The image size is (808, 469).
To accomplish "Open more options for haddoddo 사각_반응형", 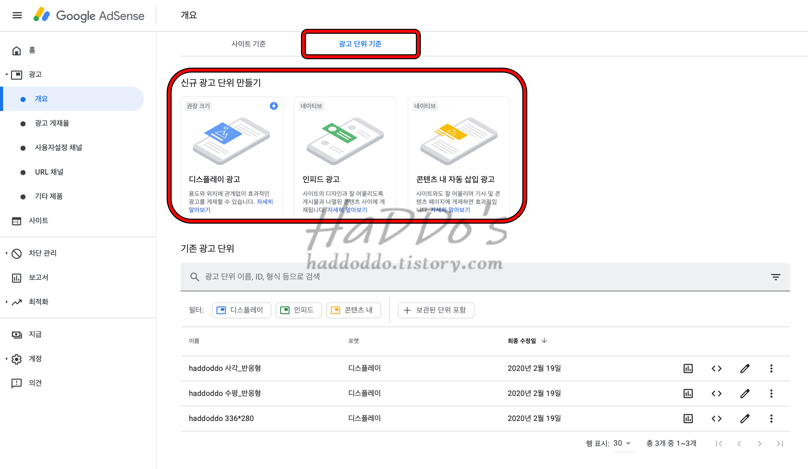I will coord(771,368).
